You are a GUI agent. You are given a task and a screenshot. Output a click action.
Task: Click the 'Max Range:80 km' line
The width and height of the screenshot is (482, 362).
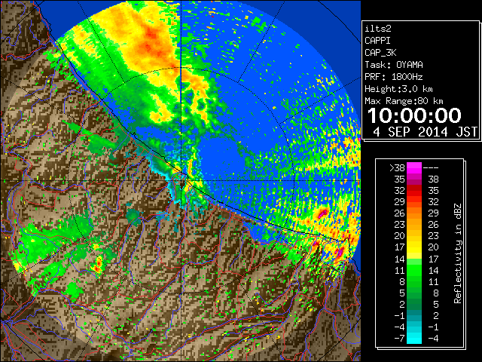point(404,101)
